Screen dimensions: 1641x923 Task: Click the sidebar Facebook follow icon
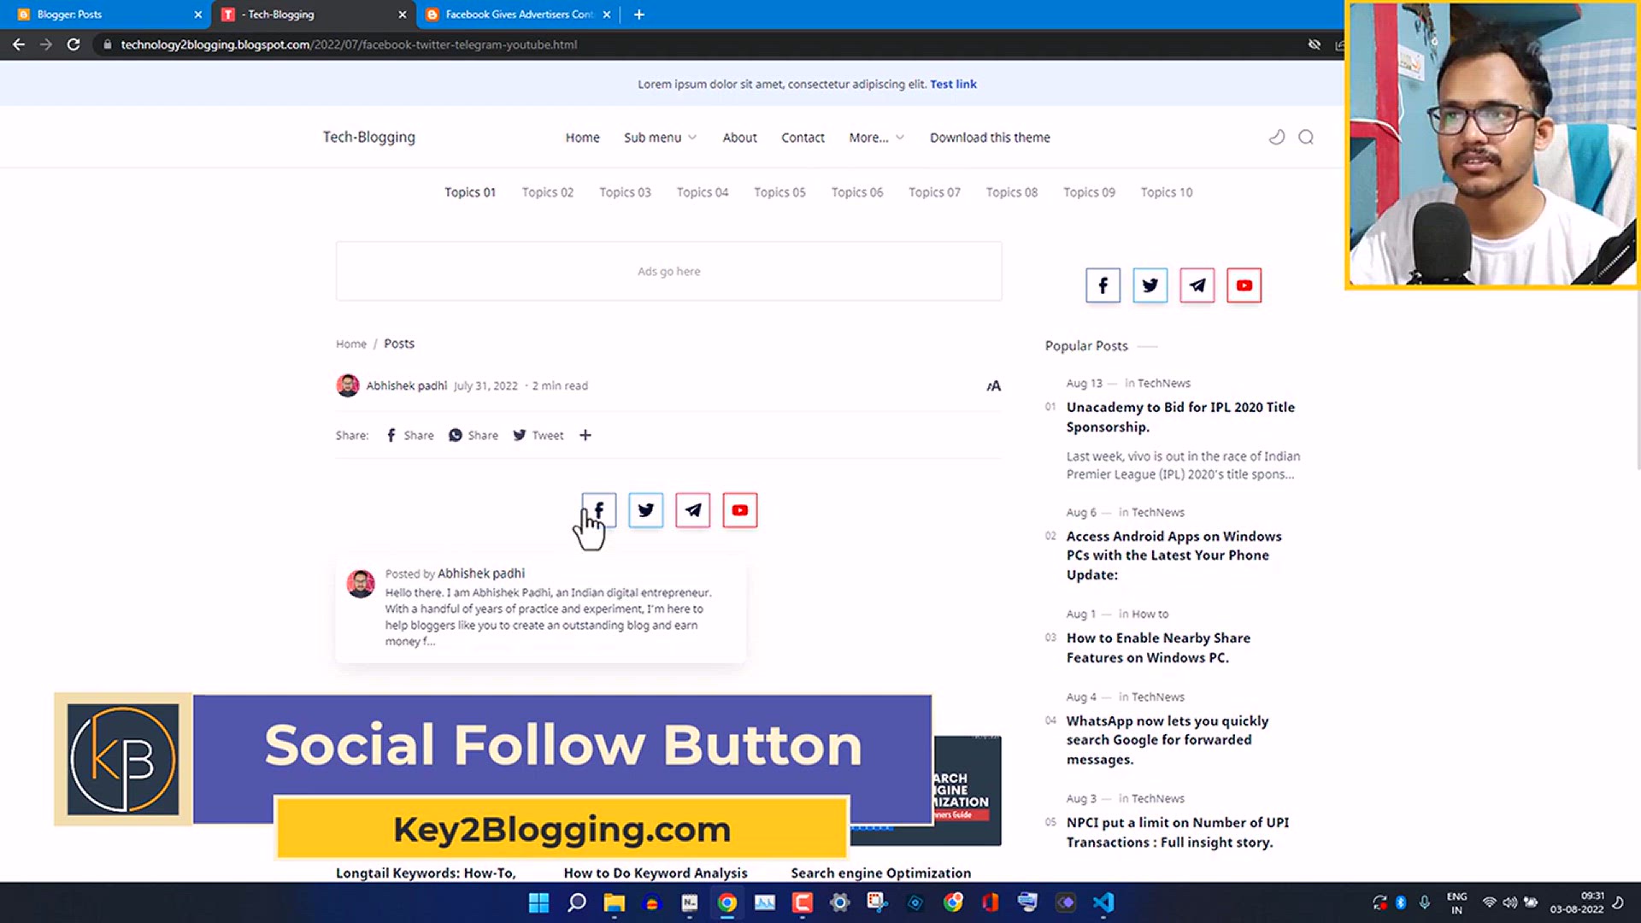pyautogui.click(x=1103, y=285)
